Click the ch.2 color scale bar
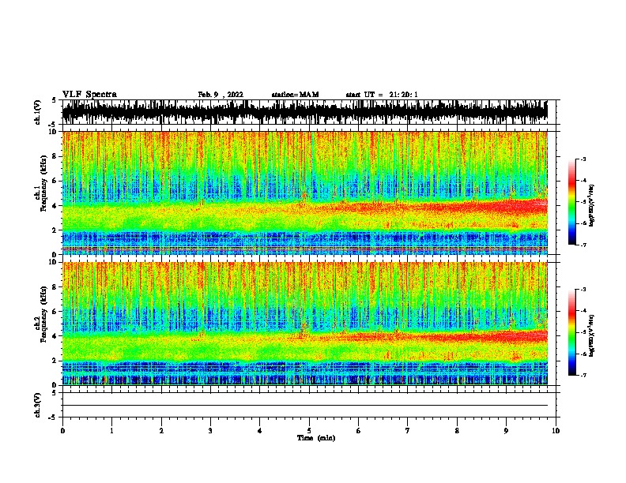Viewport: 626px width, 483px height. (x=572, y=332)
